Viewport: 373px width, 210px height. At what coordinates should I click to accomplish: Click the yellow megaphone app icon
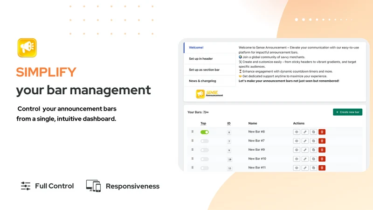tap(27, 48)
